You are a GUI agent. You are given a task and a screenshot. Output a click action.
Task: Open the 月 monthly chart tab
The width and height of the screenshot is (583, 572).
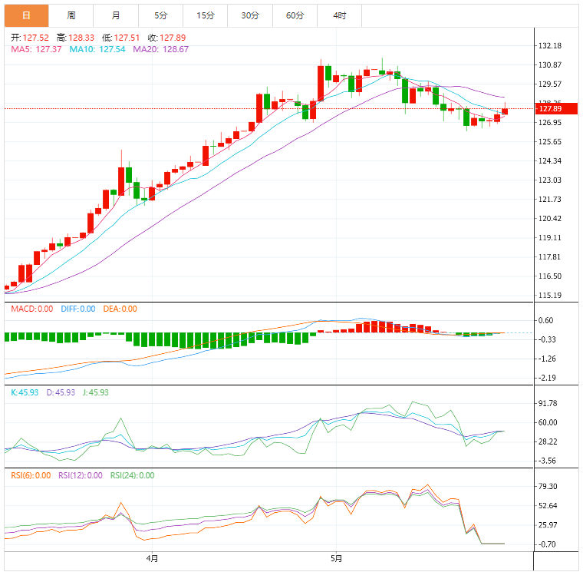coord(116,15)
